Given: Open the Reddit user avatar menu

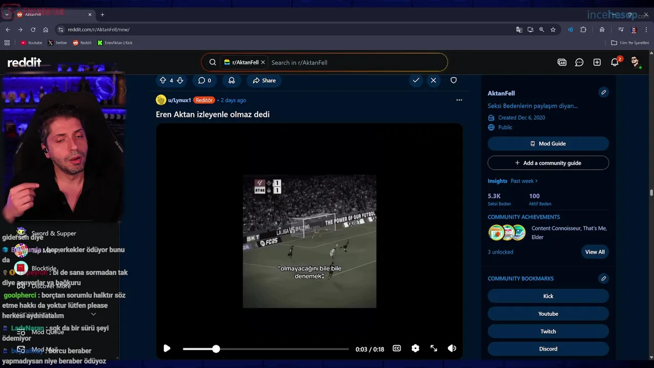Looking at the screenshot, I should point(635,62).
